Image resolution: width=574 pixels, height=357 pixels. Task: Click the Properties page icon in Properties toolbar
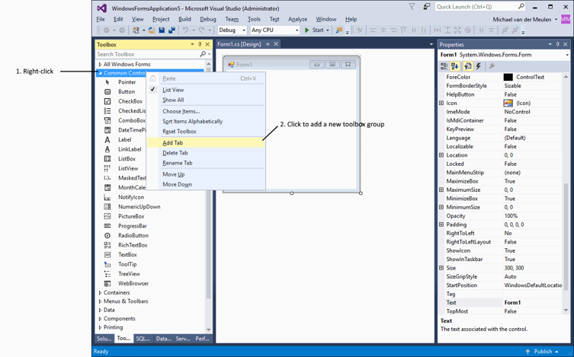click(x=467, y=66)
